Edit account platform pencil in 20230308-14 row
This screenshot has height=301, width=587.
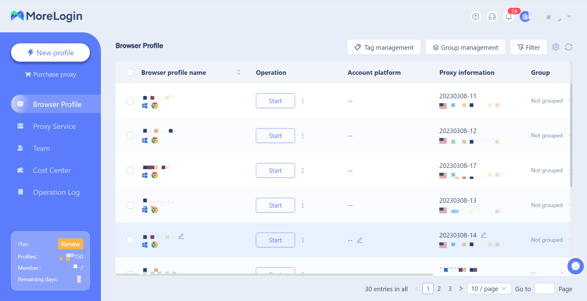[360, 240]
